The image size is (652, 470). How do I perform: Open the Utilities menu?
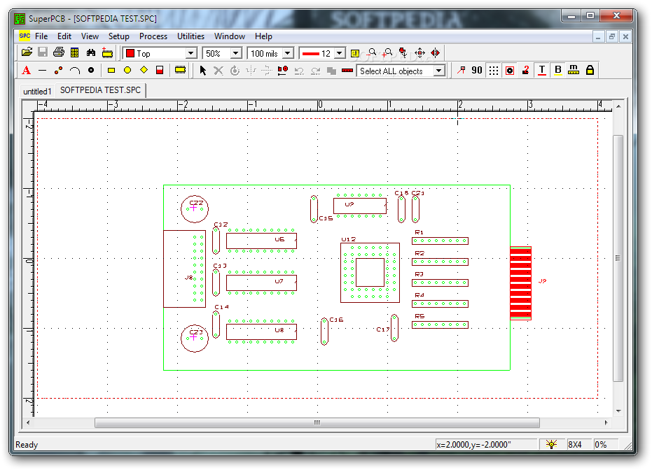pyautogui.click(x=191, y=36)
